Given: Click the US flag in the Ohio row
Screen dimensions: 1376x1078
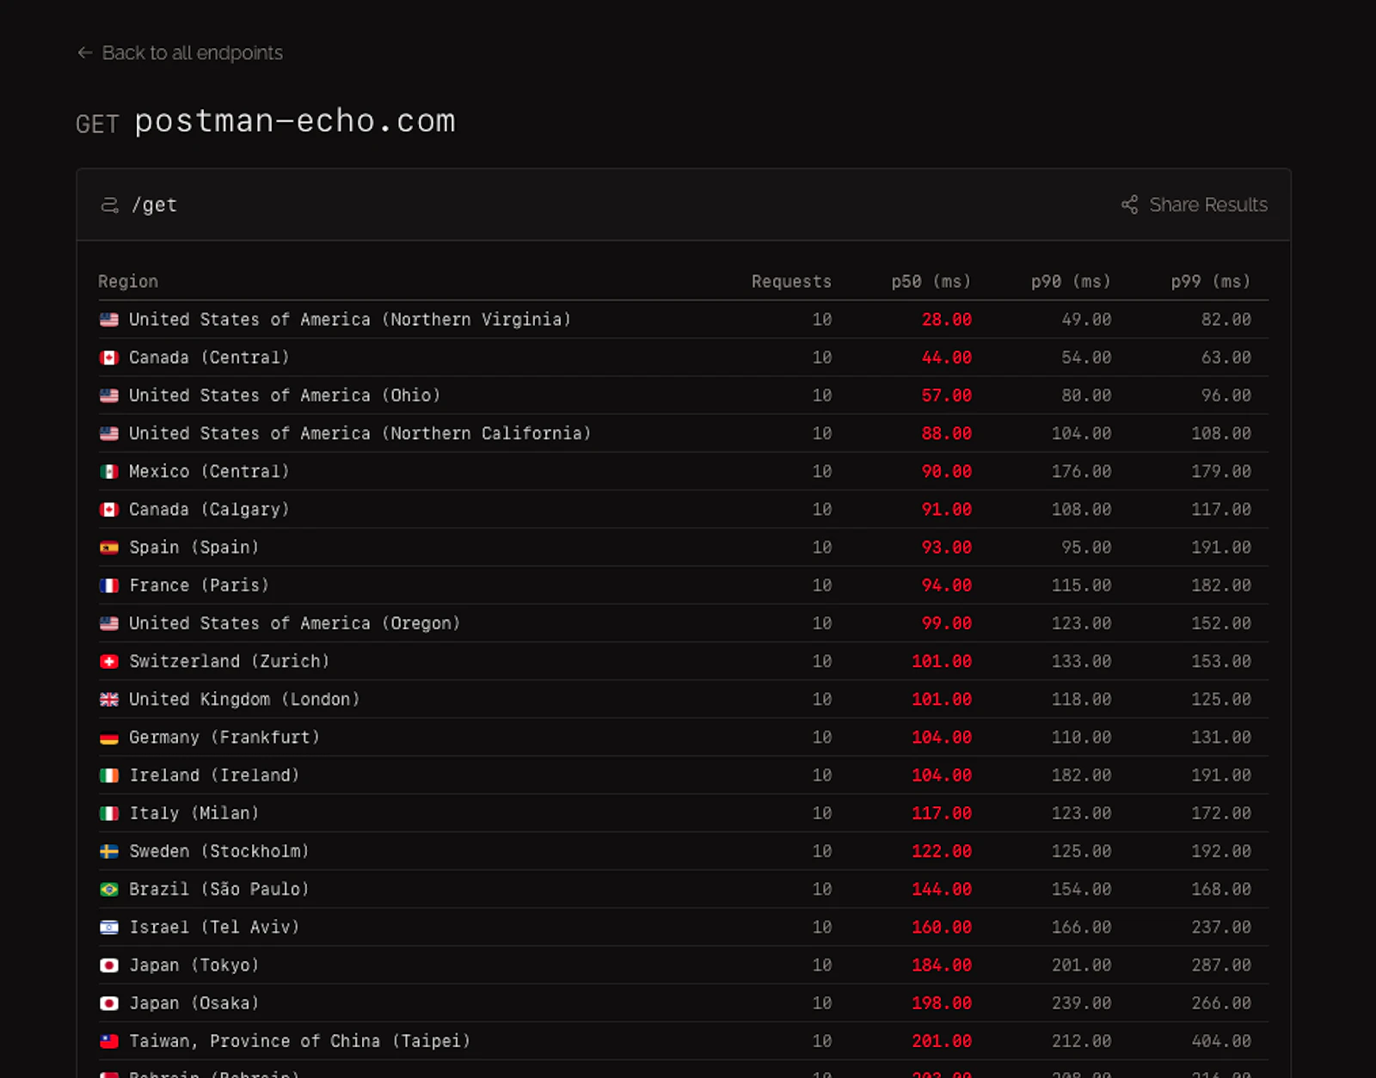Looking at the screenshot, I should point(109,395).
